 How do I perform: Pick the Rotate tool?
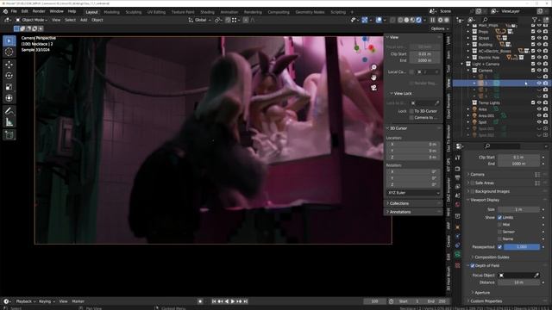pyautogui.click(x=9, y=76)
